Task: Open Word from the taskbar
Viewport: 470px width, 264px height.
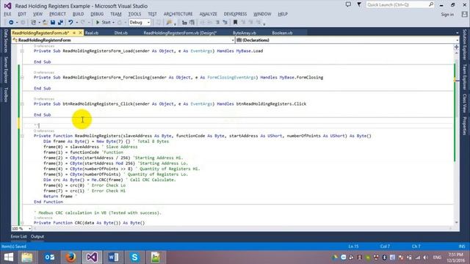Action: (113, 257)
